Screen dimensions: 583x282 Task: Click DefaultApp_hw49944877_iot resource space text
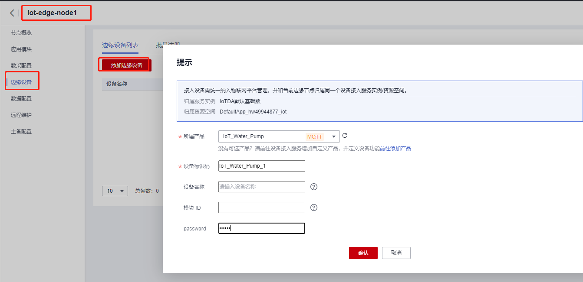click(x=253, y=112)
